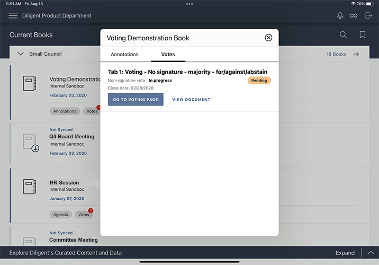Open the notifications bell

tap(340, 16)
